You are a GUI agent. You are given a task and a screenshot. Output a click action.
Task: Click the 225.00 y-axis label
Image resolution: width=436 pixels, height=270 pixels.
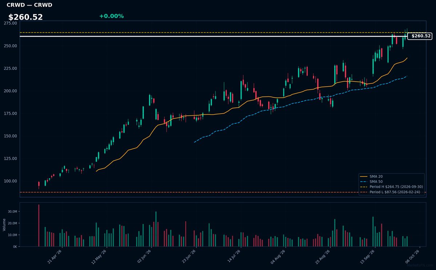(11, 68)
